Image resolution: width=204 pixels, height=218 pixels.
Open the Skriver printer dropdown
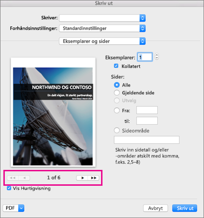pyautogui.click(x=102, y=18)
